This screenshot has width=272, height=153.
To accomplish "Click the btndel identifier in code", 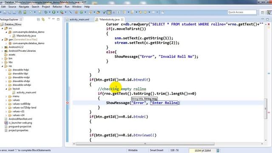I will (x=139, y=116).
